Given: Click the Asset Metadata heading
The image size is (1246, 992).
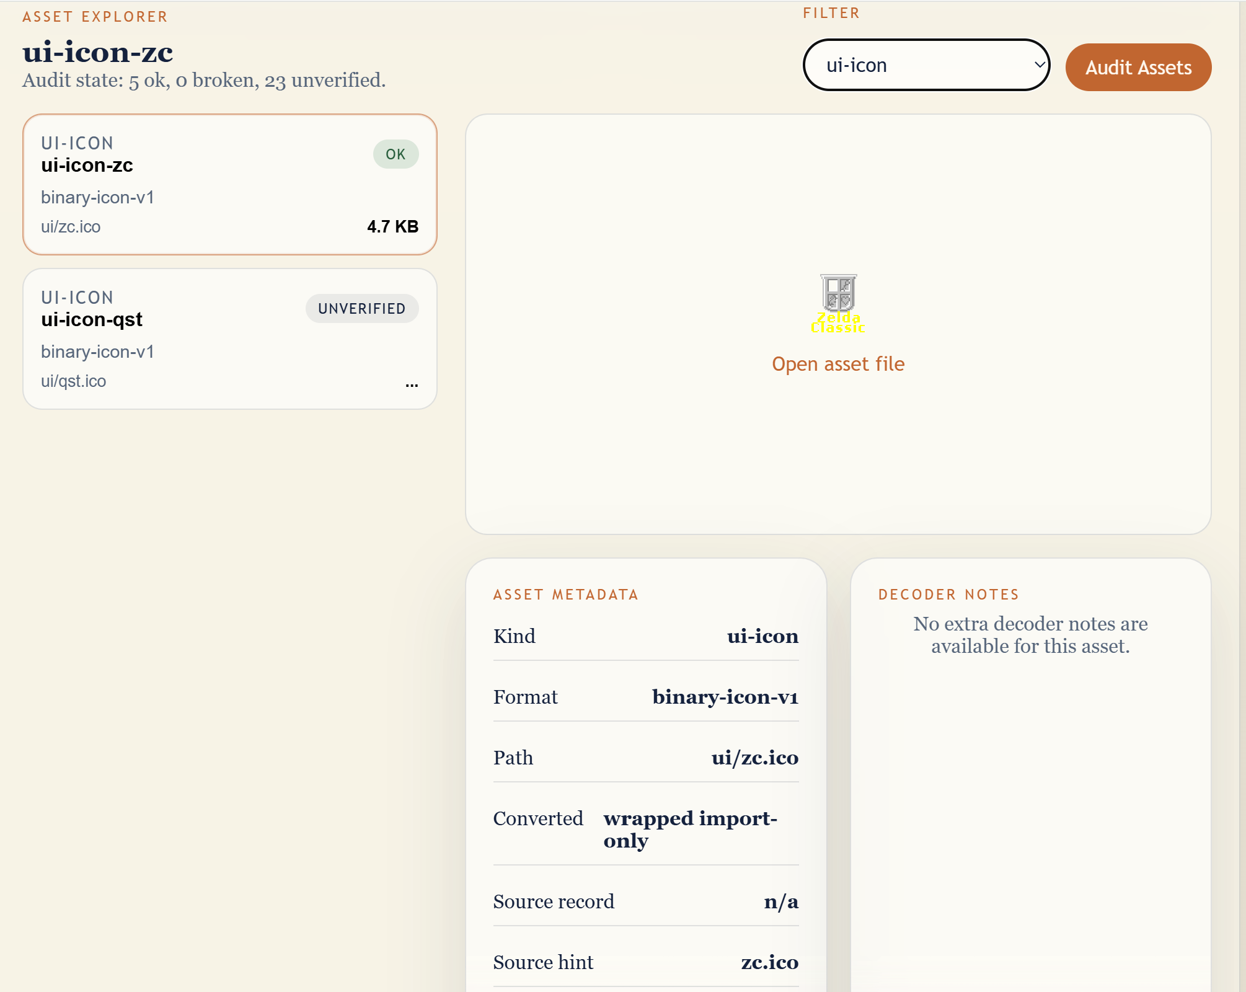Looking at the screenshot, I should point(566,595).
